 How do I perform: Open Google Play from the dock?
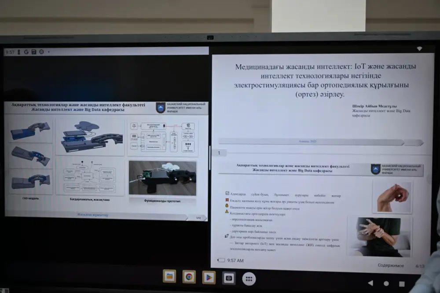209,278
